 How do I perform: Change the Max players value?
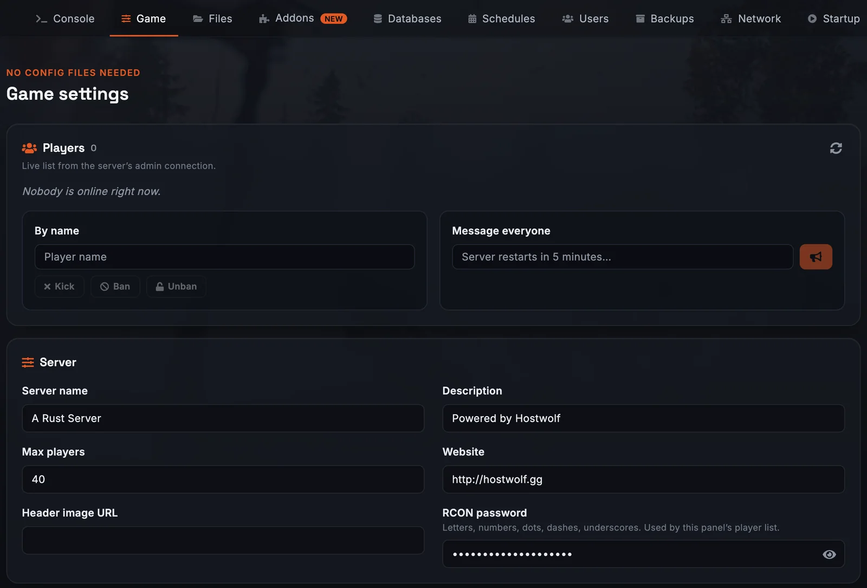[x=223, y=480]
